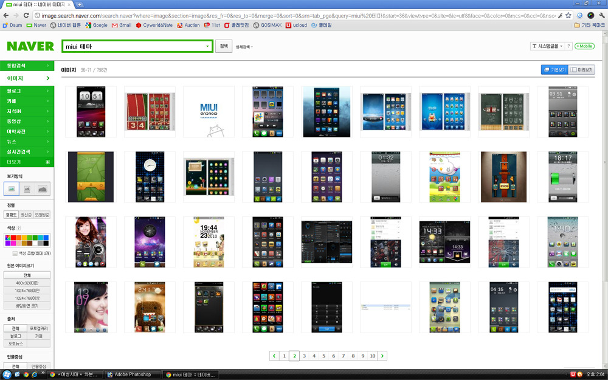The width and height of the screenshot is (608, 380).
Task: Open Adobe Photoshop from the taskbar
Action: coord(133,375)
